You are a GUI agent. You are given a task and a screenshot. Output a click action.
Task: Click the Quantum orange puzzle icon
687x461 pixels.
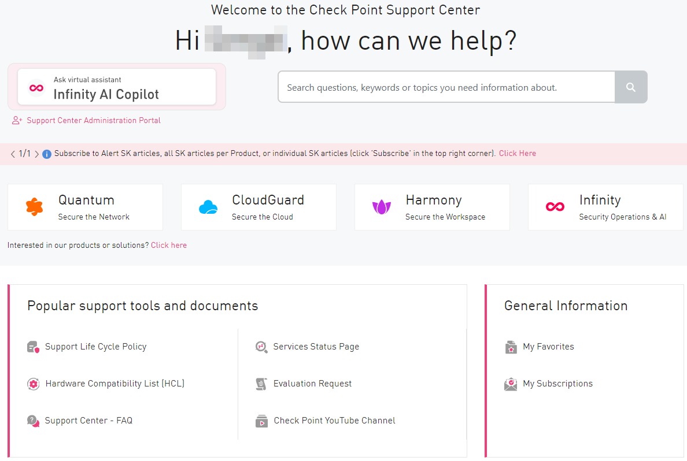coord(34,206)
